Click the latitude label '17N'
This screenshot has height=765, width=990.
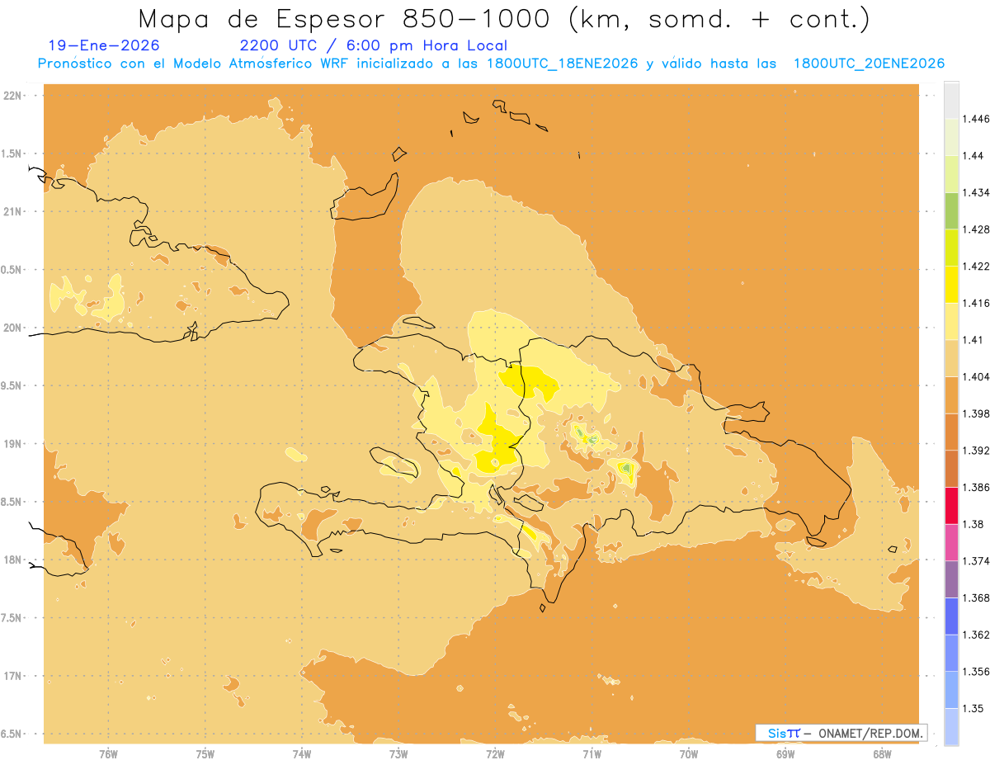[12, 676]
